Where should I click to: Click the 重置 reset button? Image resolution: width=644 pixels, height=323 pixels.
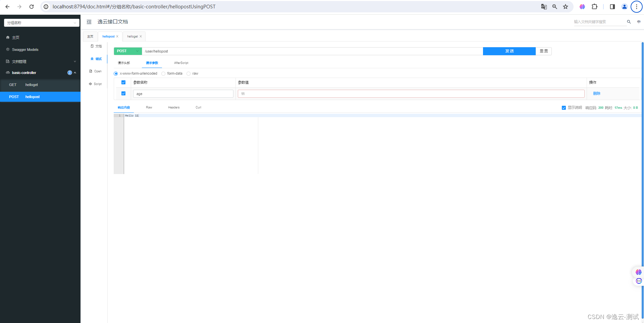click(x=544, y=51)
